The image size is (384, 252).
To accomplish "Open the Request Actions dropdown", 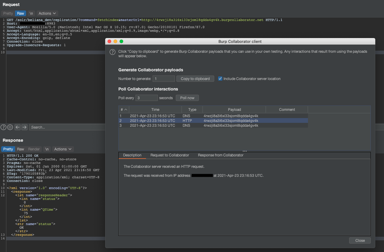I will tap(47, 13).
